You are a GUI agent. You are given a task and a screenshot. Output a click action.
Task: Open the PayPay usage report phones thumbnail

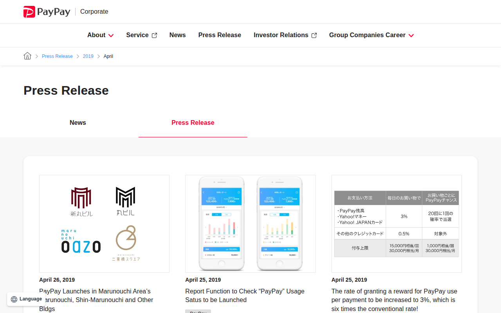(250, 224)
